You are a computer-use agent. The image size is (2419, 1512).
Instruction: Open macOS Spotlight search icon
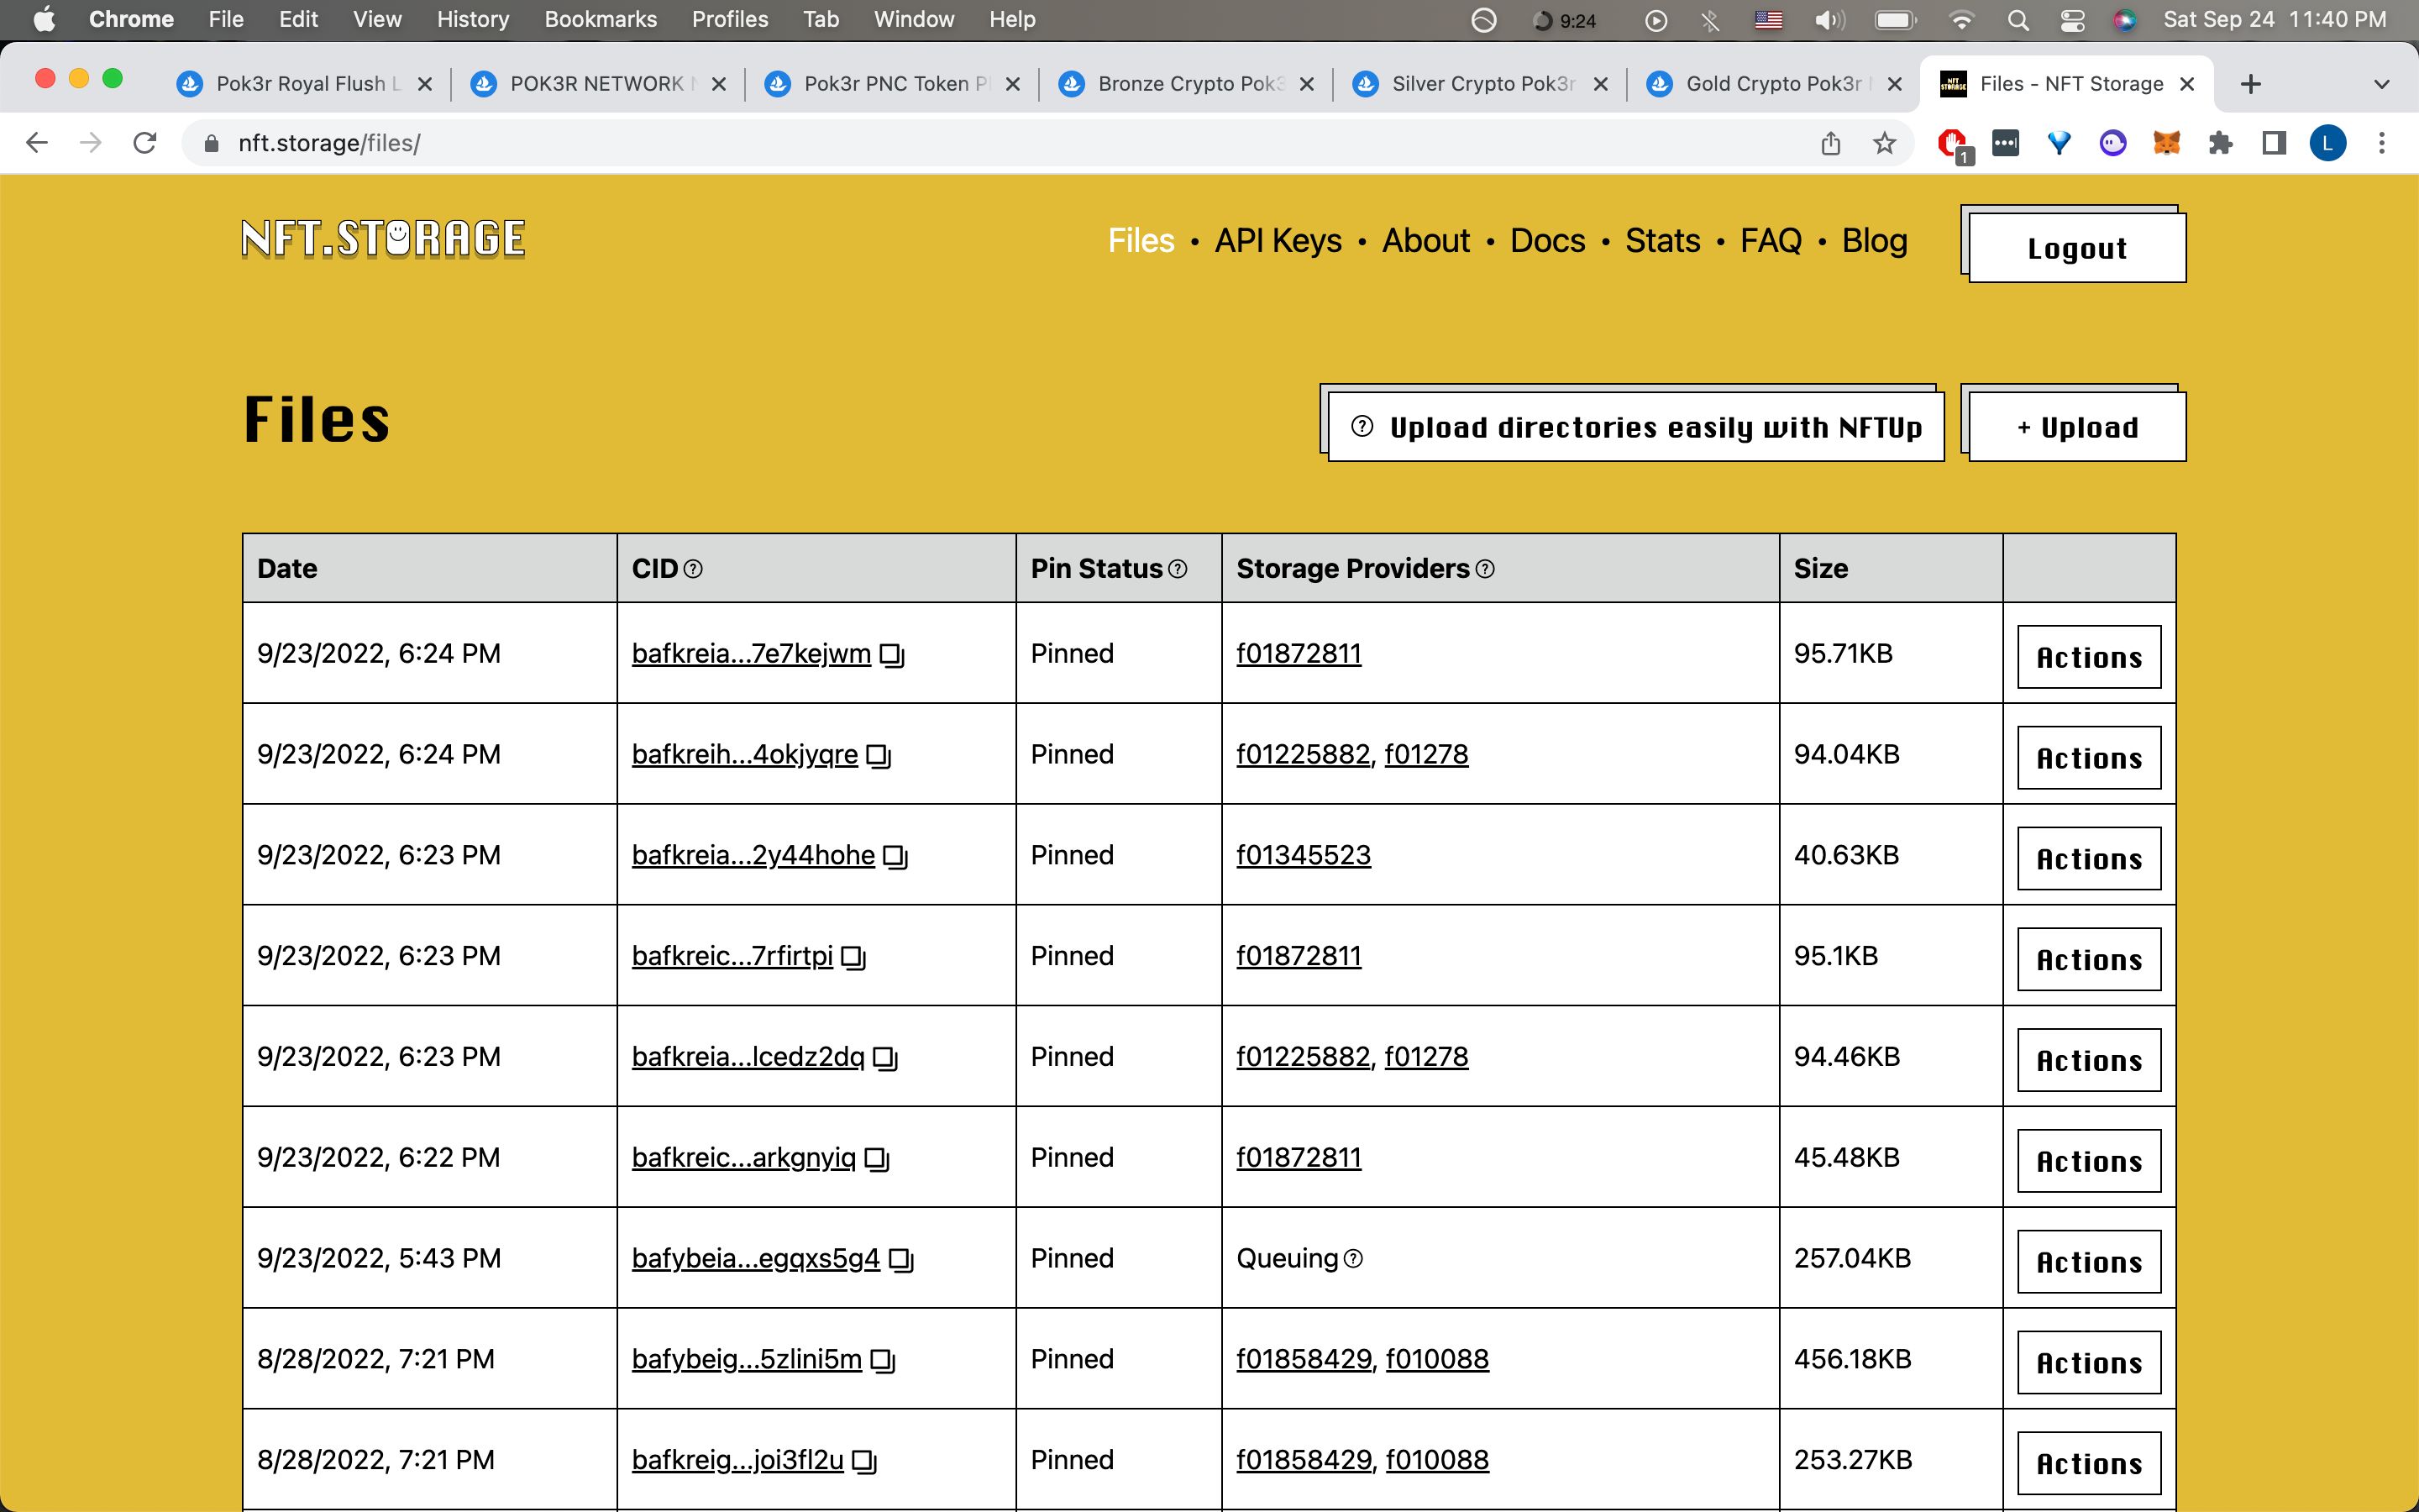tap(2018, 20)
